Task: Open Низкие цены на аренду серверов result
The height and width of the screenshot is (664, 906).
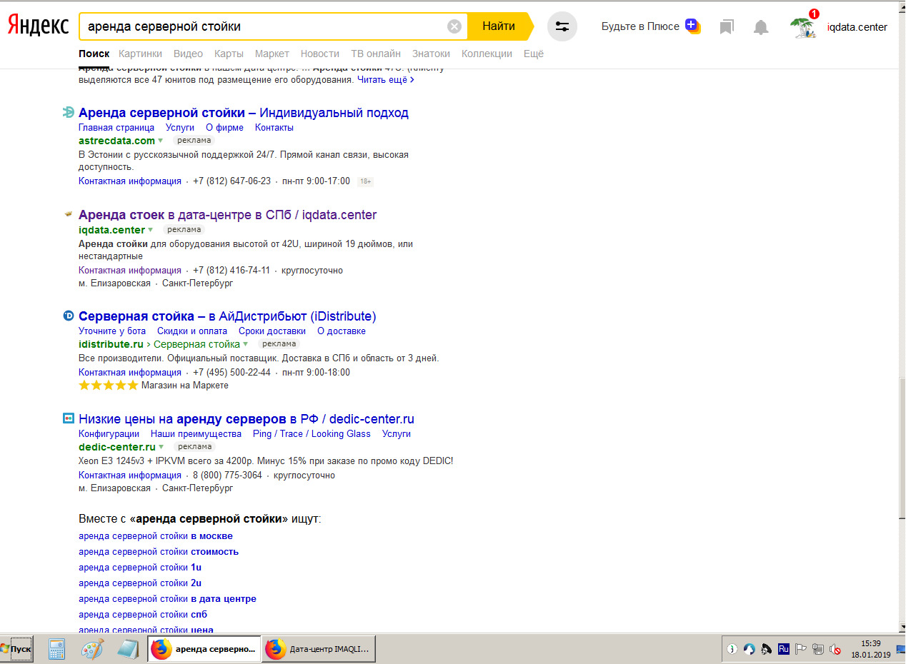Action: pyautogui.click(x=247, y=419)
